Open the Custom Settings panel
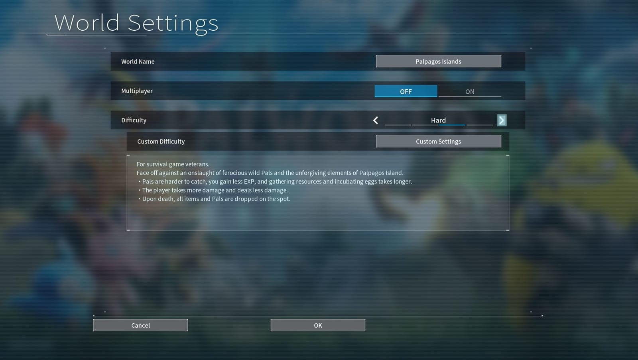This screenshot has height=360, width=638. 438,141
